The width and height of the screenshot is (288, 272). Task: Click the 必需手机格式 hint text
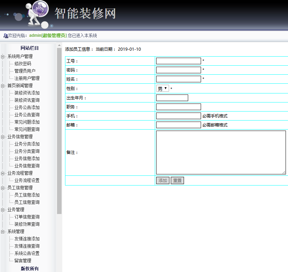coord(215,116)
